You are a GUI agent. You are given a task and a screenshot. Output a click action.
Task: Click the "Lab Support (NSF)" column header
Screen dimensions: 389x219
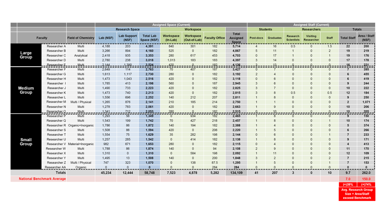(128, 38)
